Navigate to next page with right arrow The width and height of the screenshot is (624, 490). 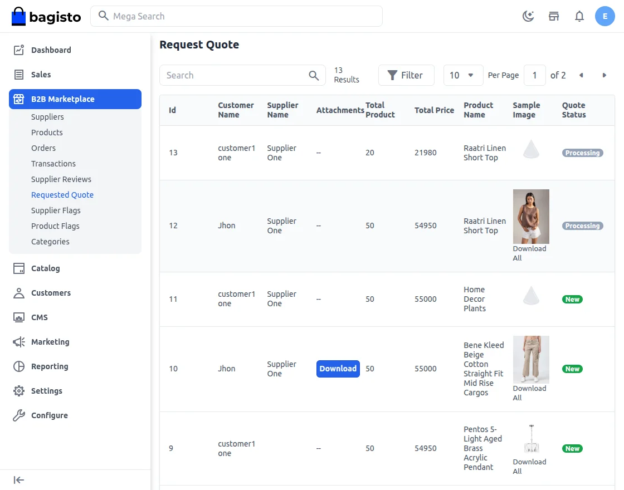click(x=603, y=75)
